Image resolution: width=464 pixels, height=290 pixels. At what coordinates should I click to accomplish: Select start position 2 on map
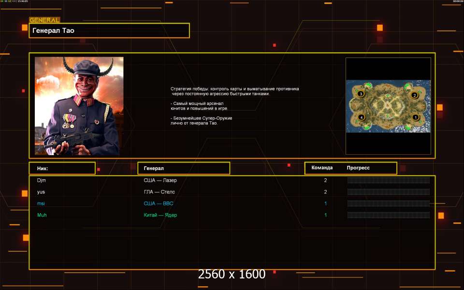[414, 95]
